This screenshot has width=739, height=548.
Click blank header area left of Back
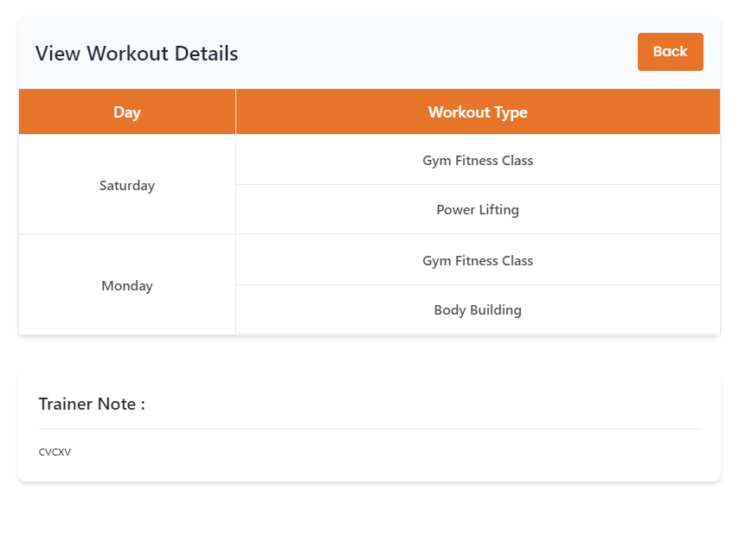coord(433,54)
